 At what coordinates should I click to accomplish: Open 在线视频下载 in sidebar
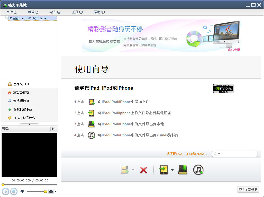tap(29, 109)
